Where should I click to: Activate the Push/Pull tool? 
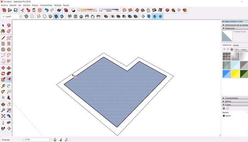[9, 68]
